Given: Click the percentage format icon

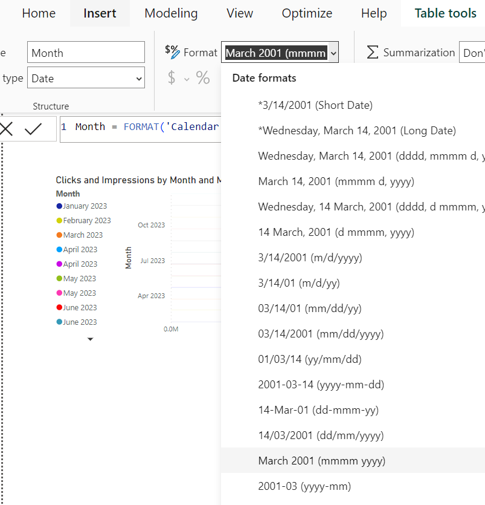Looking at the screenshot, I should tap(203, 77).
